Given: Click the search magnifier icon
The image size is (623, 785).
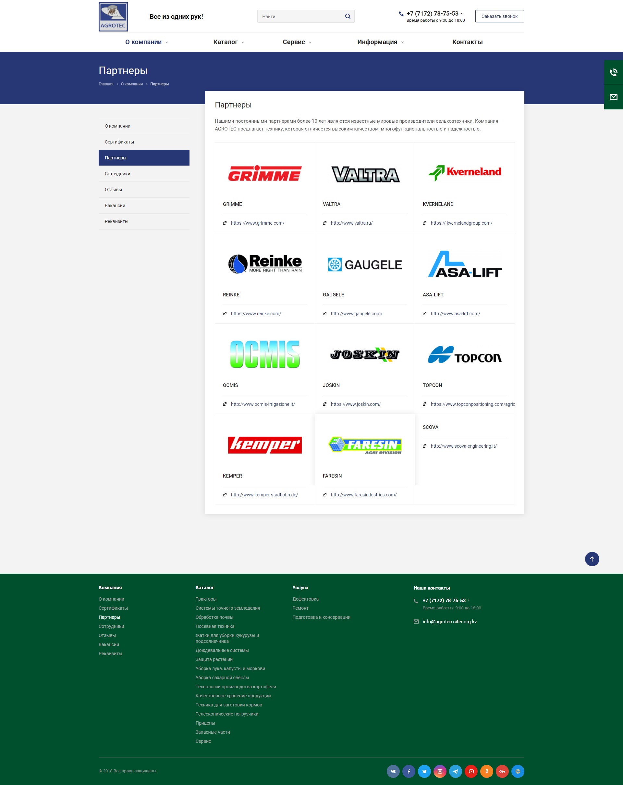Looking at the screenshot, I should (348, 16).
